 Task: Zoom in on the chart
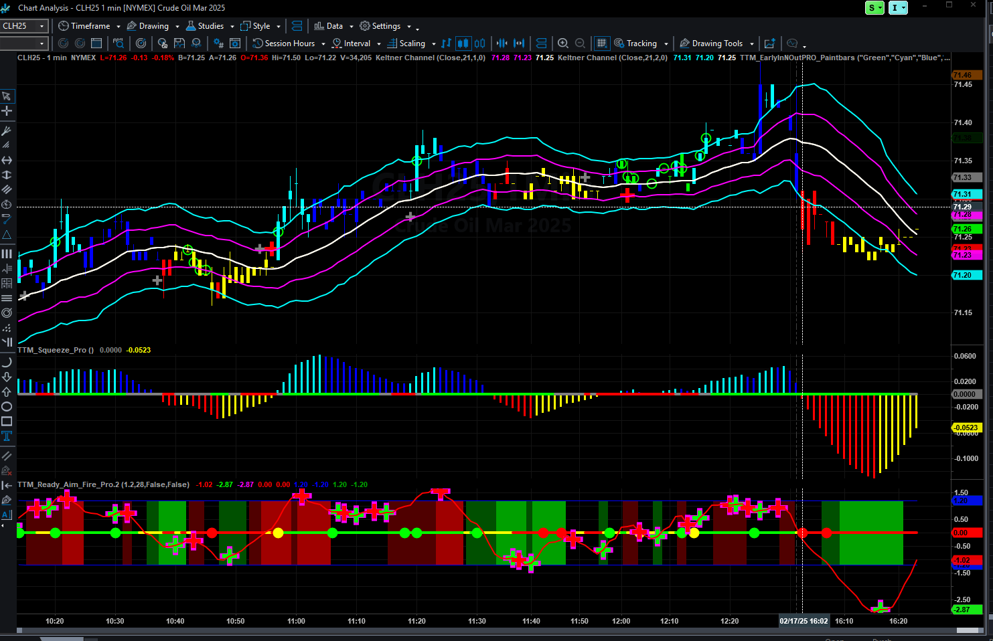[563, 43]
